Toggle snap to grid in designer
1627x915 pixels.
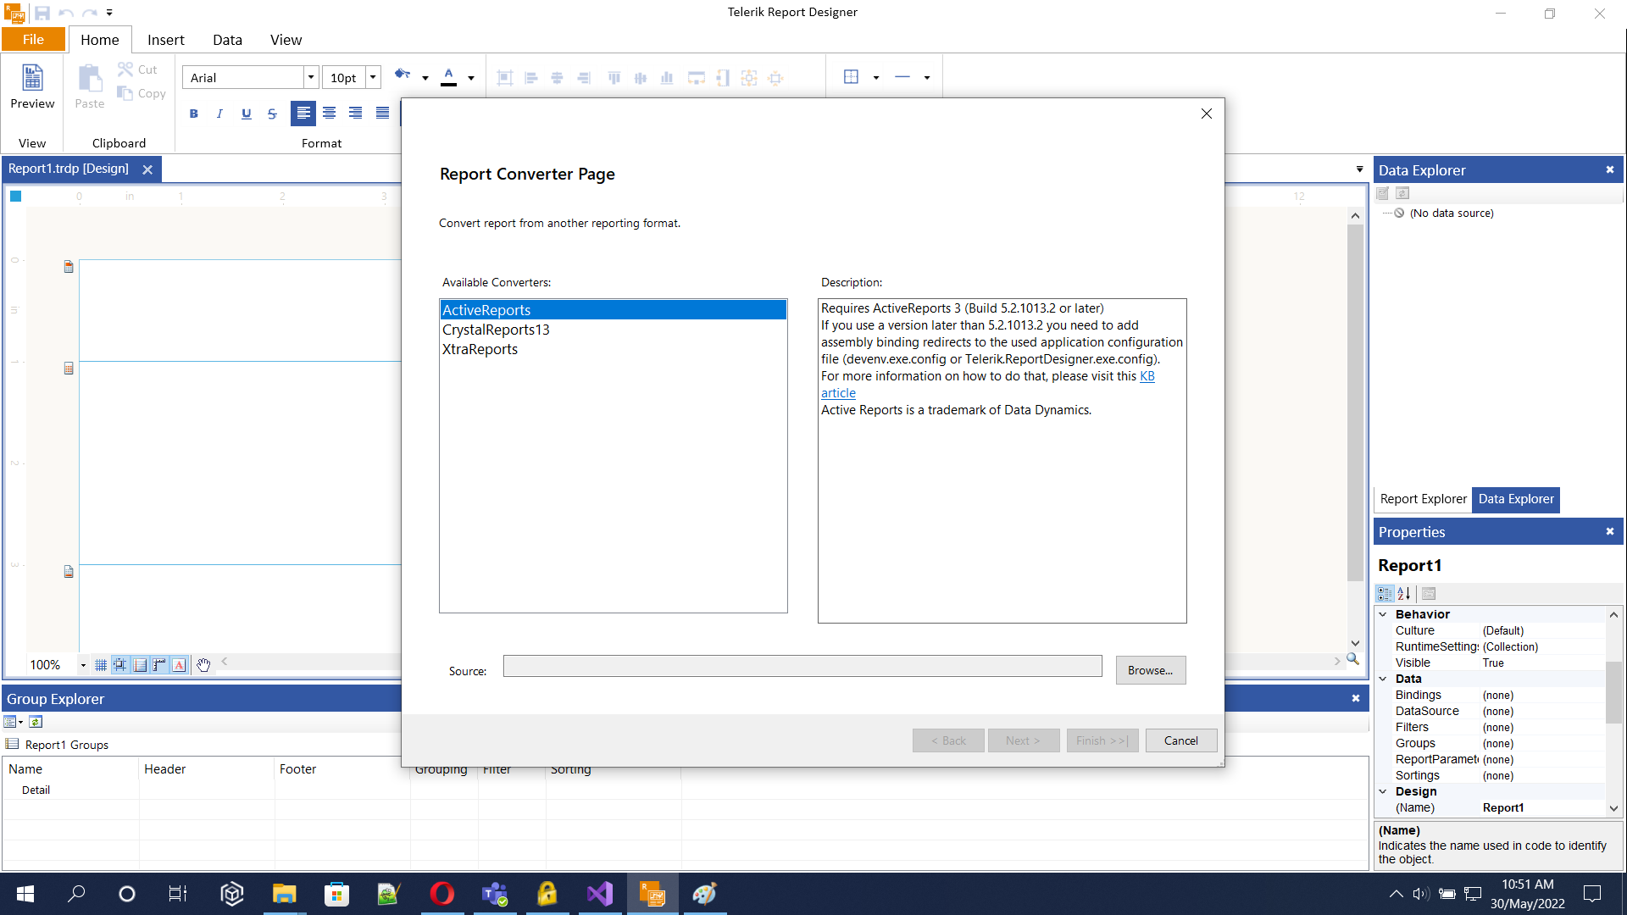pyautogui.click(x=120, y=665)
